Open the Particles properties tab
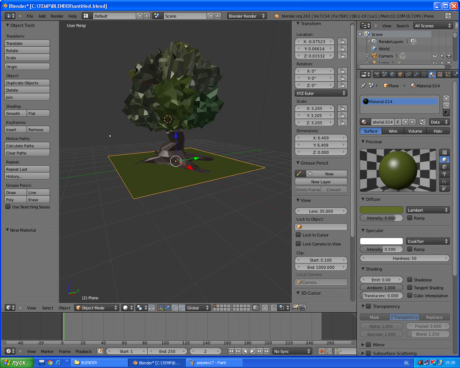Viewport: 460px width, 368px height. pyautogui.click(x=448, y=74)
